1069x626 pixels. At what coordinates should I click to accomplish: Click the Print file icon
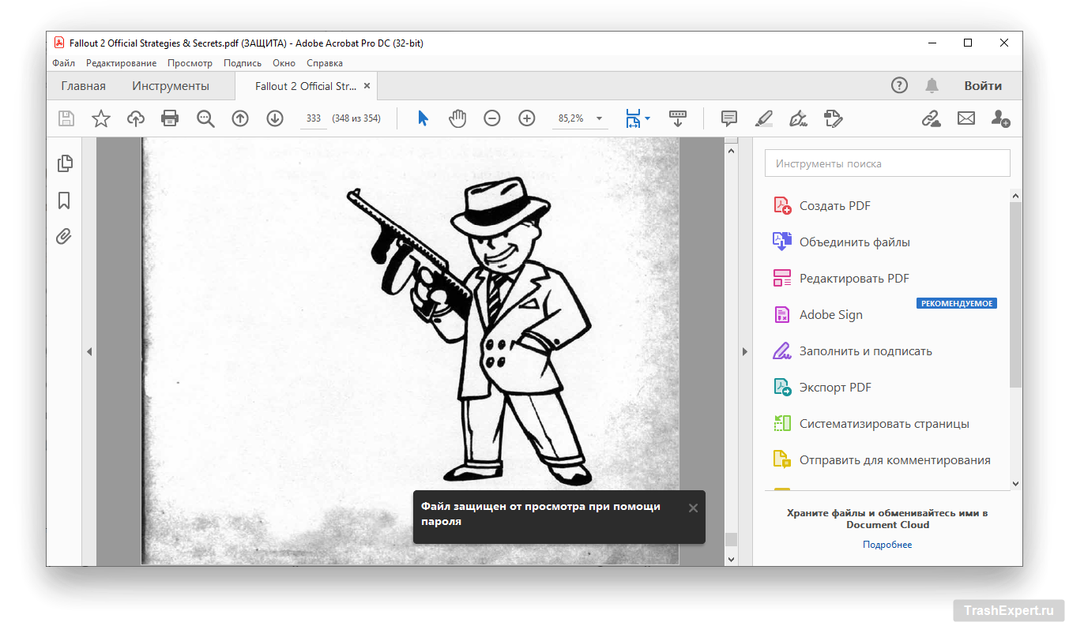coord(170,118)
